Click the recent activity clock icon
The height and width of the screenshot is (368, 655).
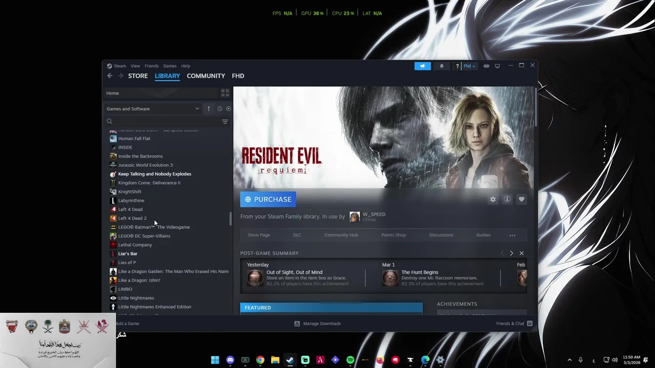(220, 108)
